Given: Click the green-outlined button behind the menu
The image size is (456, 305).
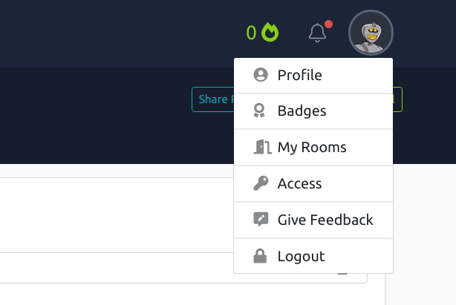Looking at the screenshot, I should [397, 99].
